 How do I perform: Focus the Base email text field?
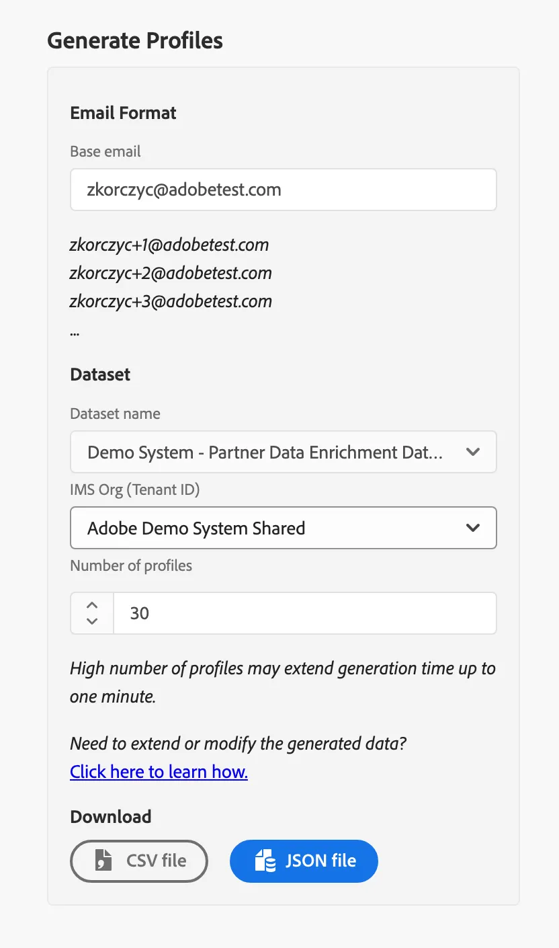284,190
